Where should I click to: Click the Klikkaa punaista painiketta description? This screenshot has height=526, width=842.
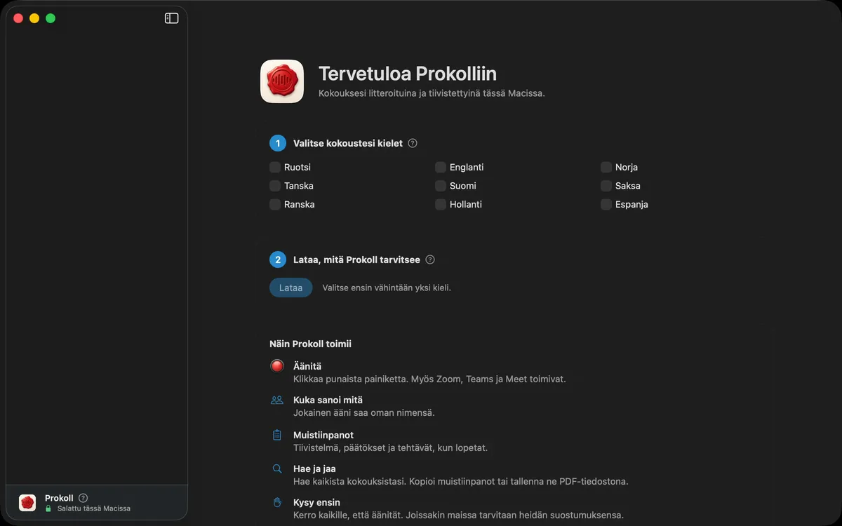pos(429,379)
